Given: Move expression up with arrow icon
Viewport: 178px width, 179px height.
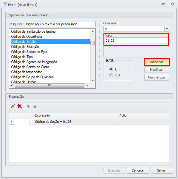Looking at the screenshot, I should (x=28, y=106).
